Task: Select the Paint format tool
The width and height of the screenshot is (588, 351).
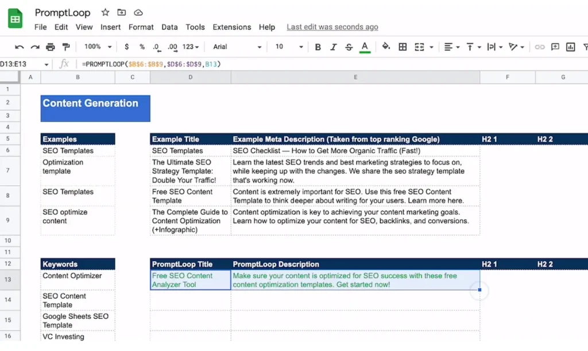Action: [65, 47]
